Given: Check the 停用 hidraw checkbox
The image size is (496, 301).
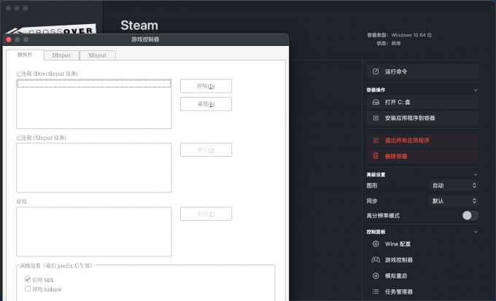Looking at the screenshot, I should click(x=28, y=289).
